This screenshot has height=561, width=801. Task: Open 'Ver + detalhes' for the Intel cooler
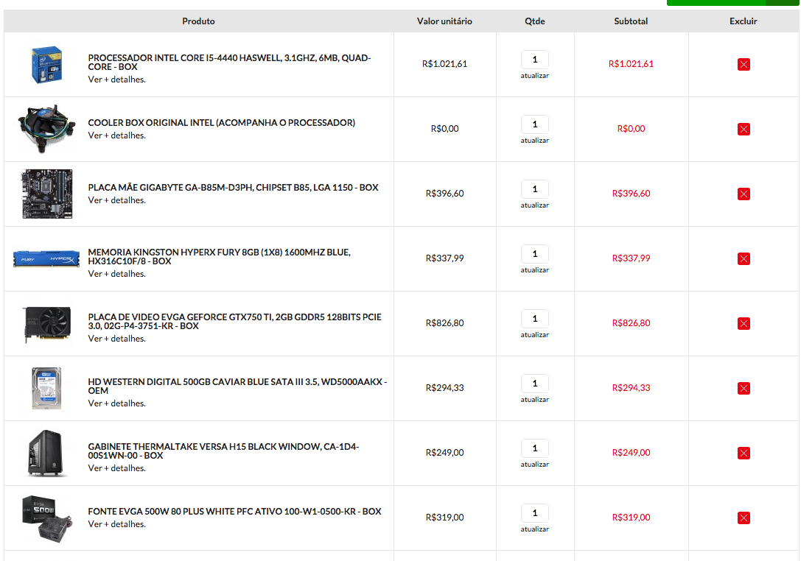117,135
